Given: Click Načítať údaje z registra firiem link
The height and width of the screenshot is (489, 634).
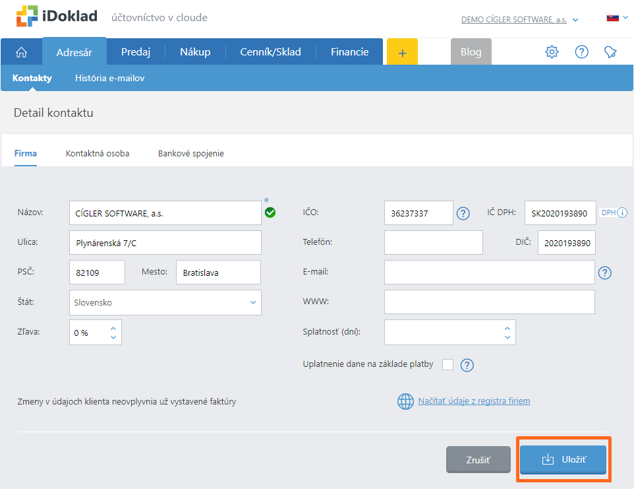Looking at the screenshot, I should coord(474,401).
